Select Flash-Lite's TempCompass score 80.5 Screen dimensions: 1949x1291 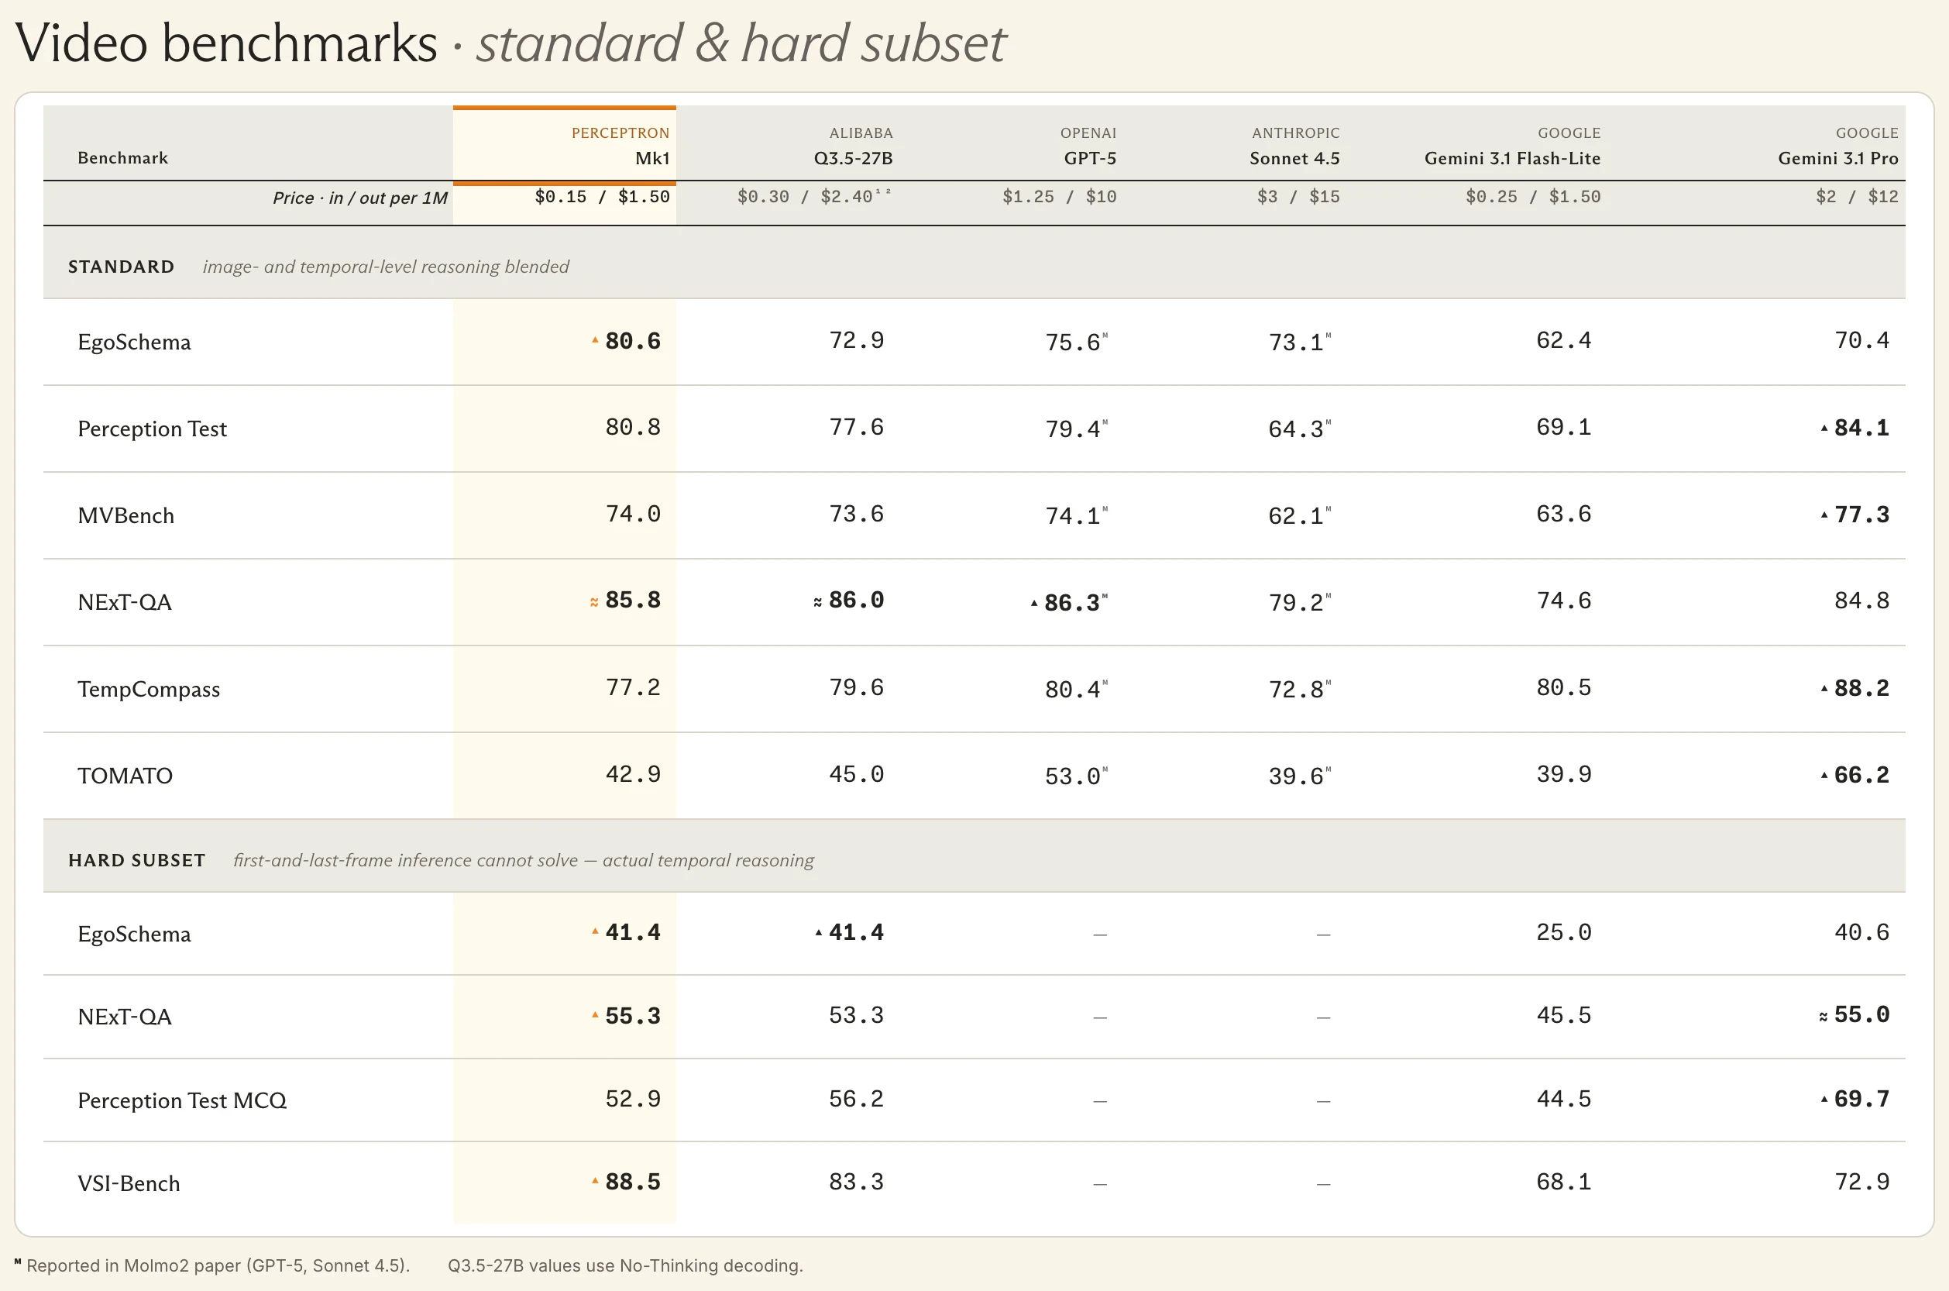(1564, 687)
